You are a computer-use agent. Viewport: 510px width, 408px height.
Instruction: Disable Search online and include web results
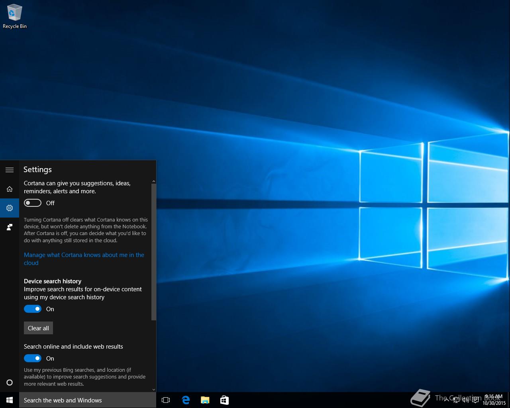(33, 358)
